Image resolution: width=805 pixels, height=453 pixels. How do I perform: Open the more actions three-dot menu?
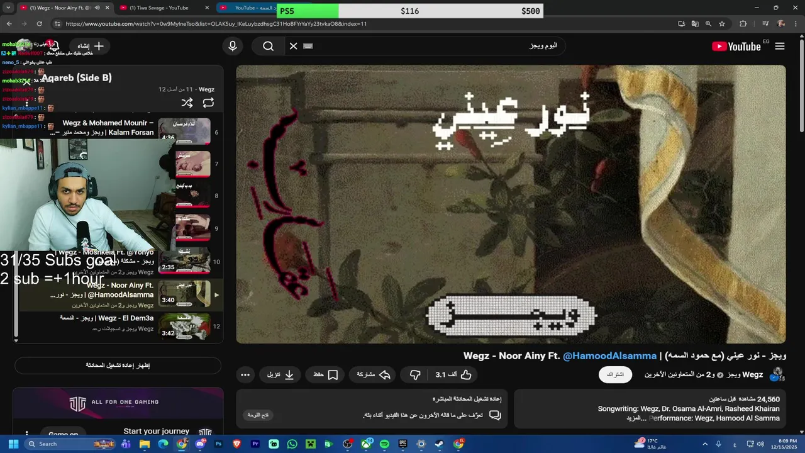[x=245, y=374]
